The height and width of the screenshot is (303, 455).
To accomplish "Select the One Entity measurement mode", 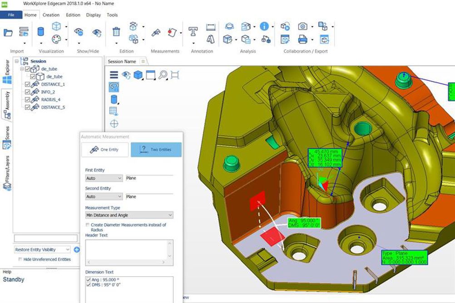I will click(105, 150).
